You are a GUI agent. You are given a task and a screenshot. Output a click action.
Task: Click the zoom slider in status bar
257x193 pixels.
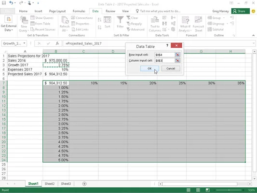click(229, 190)
